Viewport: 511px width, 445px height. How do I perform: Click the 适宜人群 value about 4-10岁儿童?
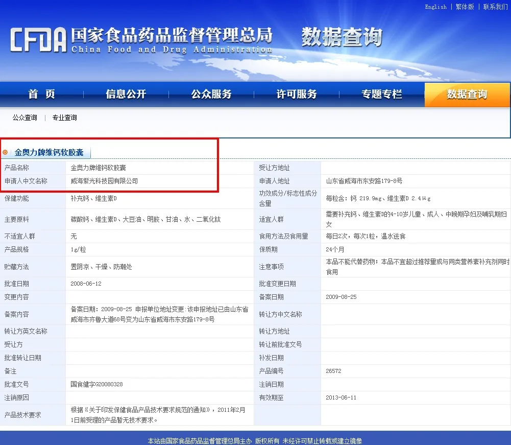click(417, 219)
